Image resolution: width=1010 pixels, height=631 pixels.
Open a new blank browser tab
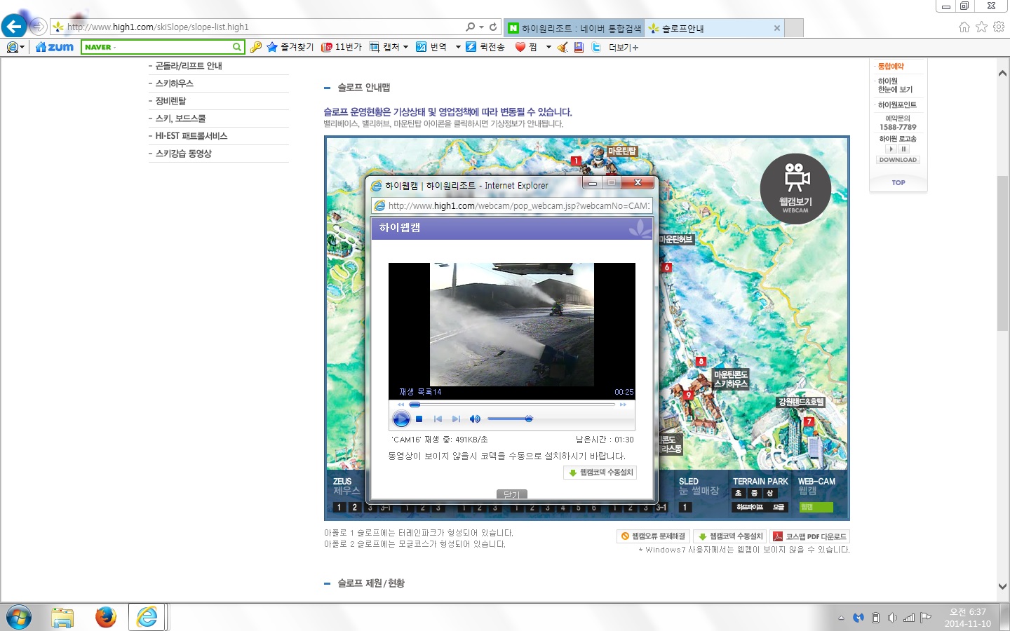[794, 28]
